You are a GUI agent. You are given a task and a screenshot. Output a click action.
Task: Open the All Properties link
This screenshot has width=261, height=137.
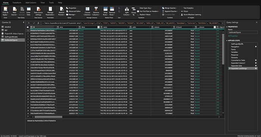pyautogui.click(x=233, y=36)
